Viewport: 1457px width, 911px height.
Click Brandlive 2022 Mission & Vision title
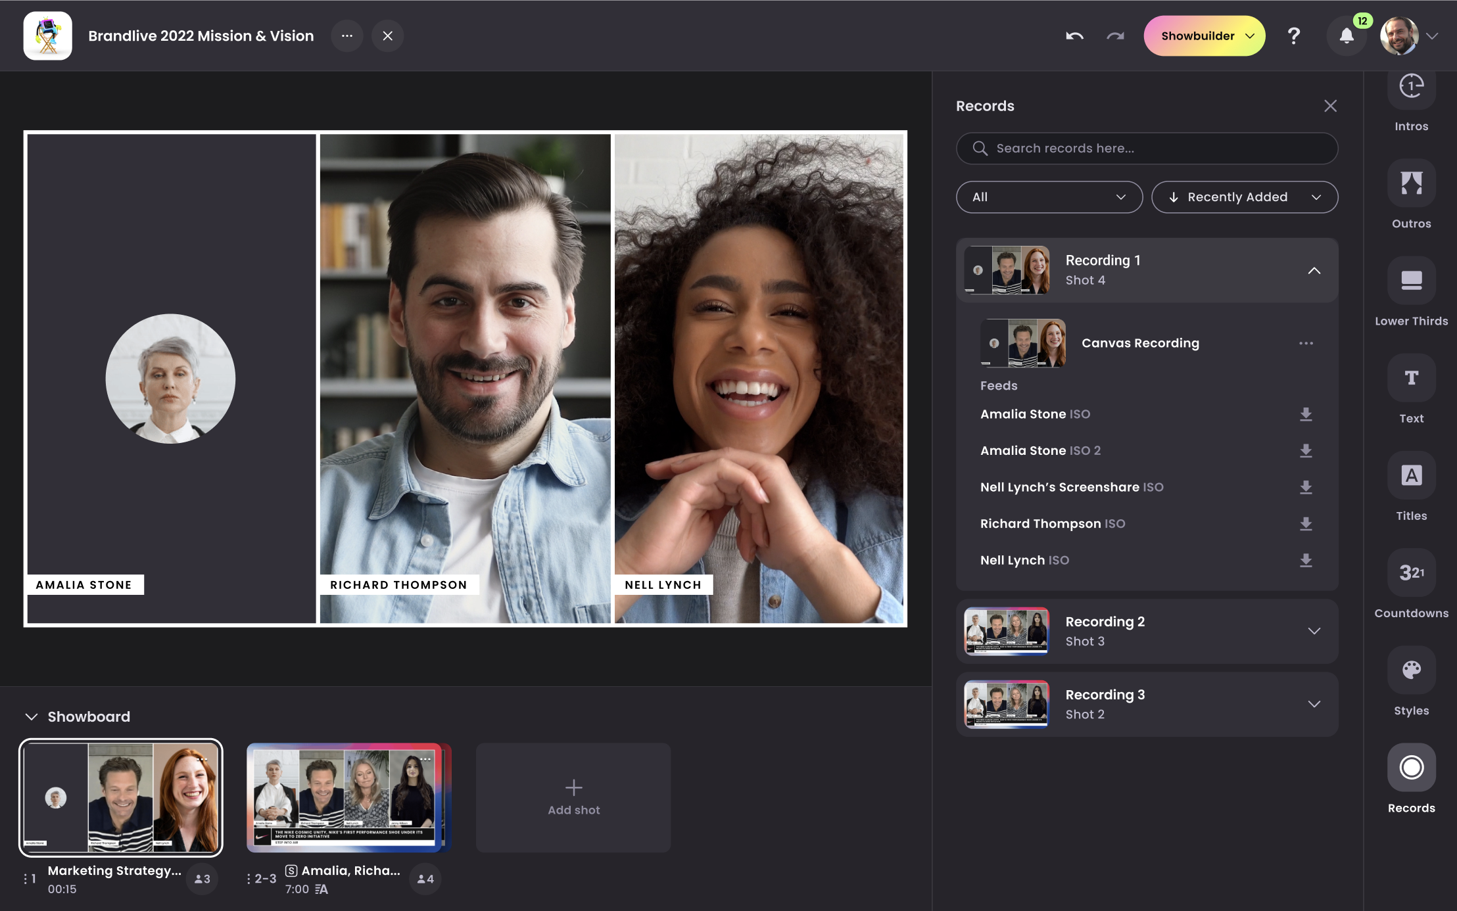point(201,35)
